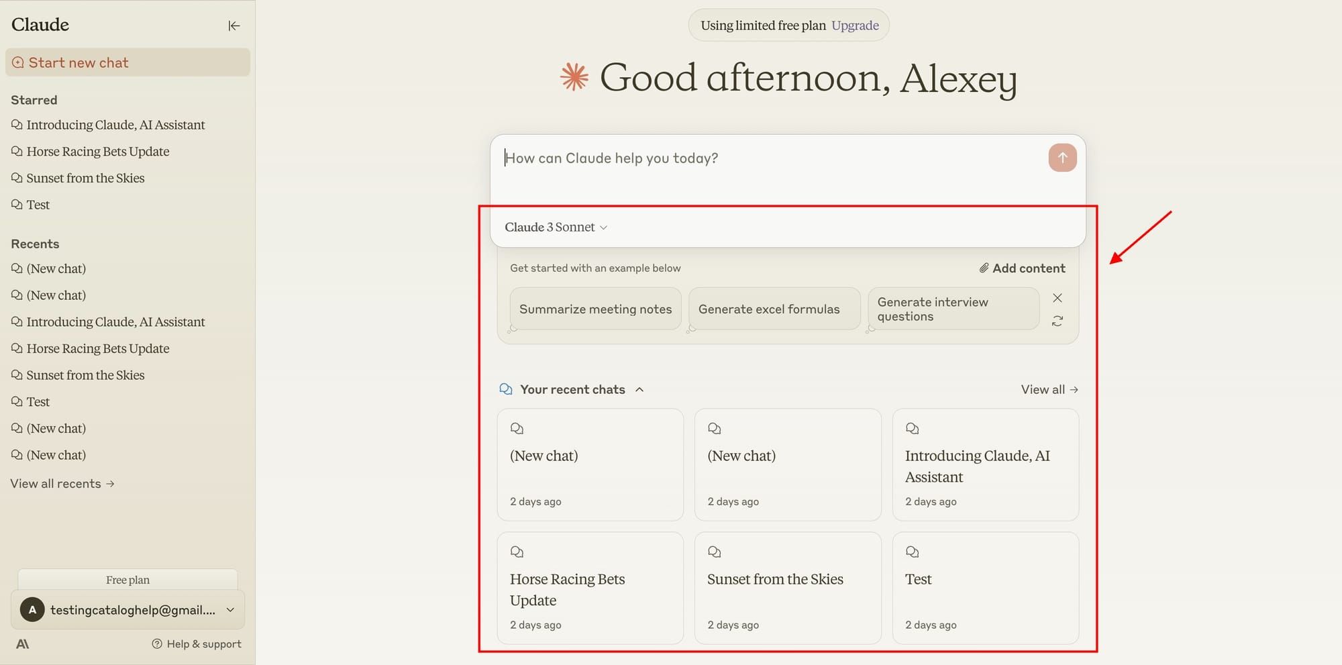
Task: Send message with the arrow button
Action: 1062,158
